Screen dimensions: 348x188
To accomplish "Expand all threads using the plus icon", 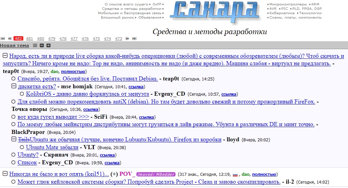I will pos(48,45).
